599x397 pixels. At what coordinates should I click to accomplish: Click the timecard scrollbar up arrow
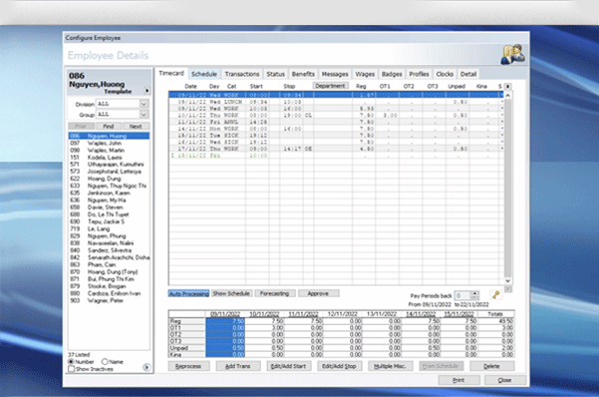pos(508,95)
